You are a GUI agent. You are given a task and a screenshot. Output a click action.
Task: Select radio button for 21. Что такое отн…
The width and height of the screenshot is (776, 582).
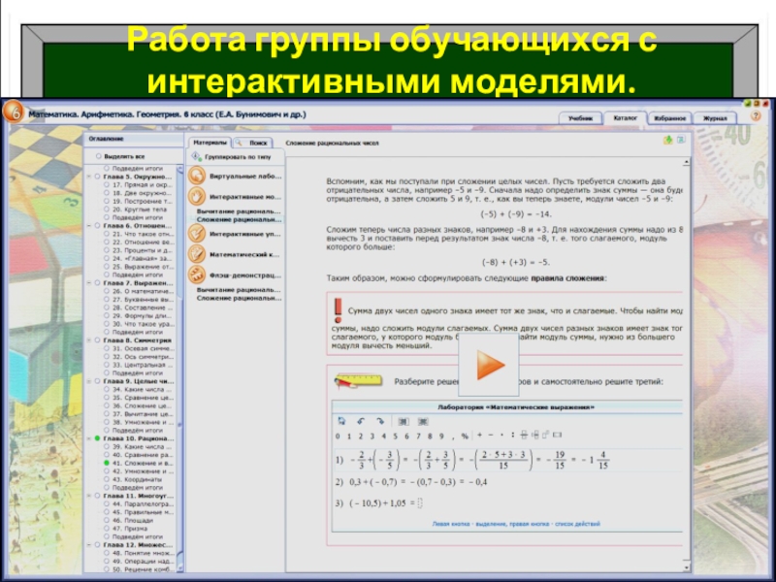pos(107,234)
